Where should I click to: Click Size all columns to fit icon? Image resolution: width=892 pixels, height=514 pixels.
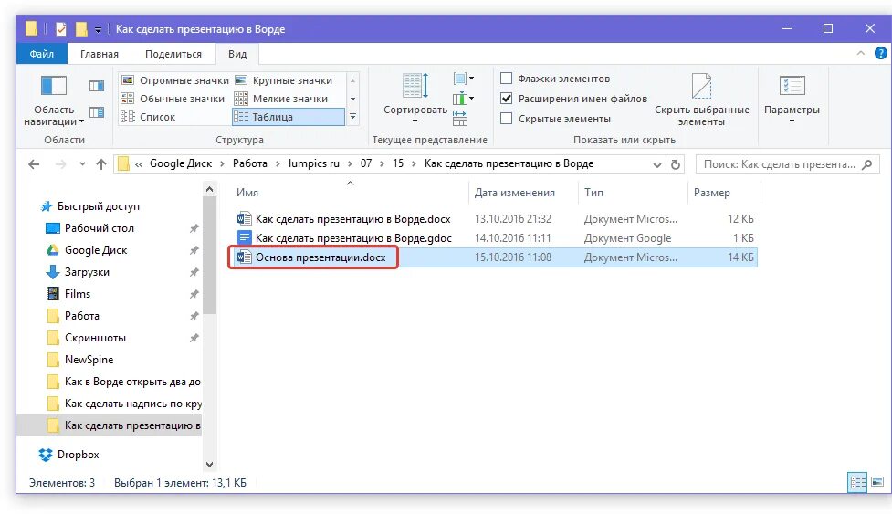pos(460,119)
